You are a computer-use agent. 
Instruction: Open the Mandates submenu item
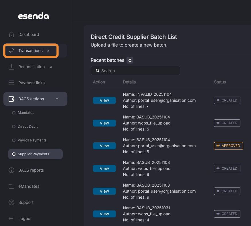pos(26,113)
